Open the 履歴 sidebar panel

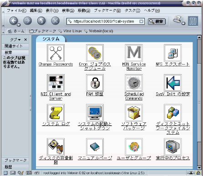coord(15,167)
